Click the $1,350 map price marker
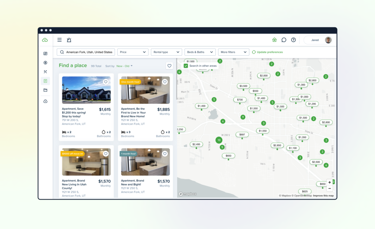This screenshot has height=229, width=375. pos(302,137)
